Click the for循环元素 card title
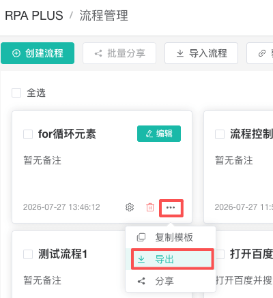This screenshot has height=298, width=273. (67, 134)
